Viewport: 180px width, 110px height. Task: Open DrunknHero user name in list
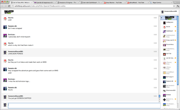(170, 44)
